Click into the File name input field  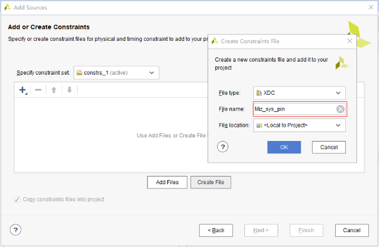click(x=294, y=109)
